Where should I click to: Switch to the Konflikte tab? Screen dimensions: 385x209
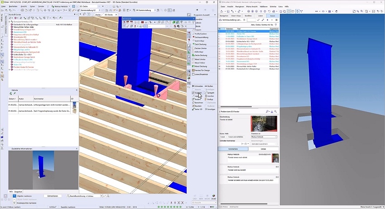point(248,16)
